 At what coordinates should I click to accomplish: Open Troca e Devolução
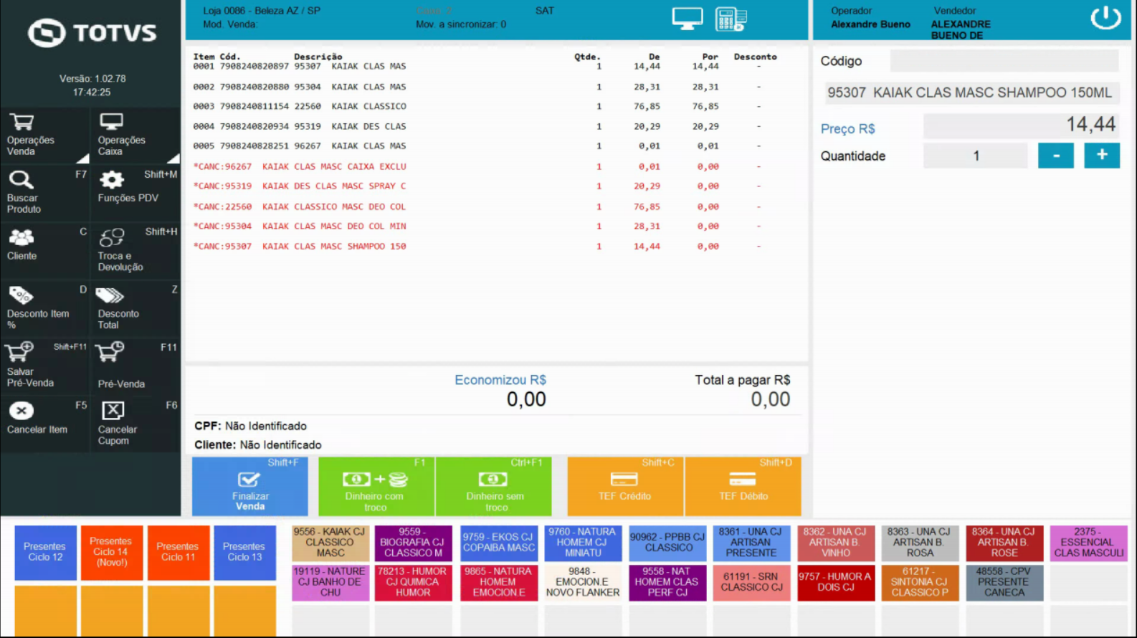[135, 250]
